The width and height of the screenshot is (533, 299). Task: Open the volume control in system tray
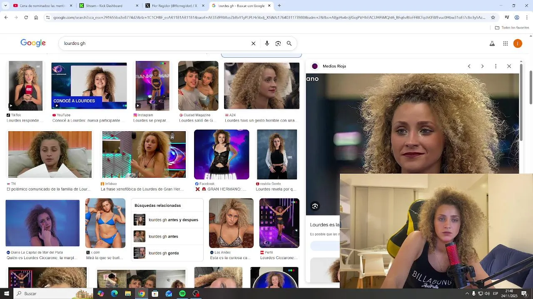(487, 294)
